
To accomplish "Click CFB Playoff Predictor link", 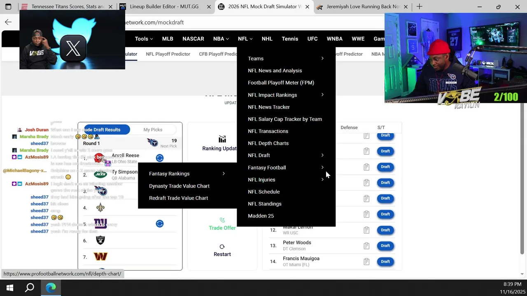I will [218, 54].
